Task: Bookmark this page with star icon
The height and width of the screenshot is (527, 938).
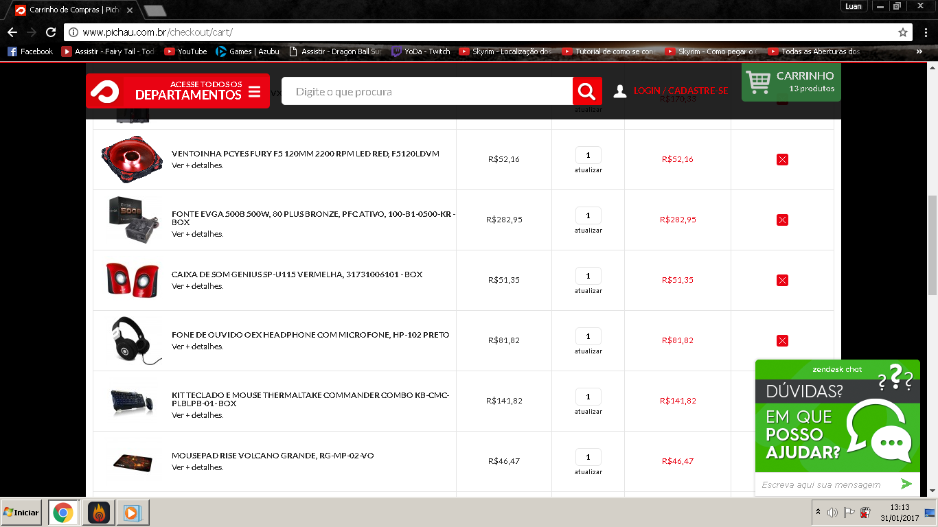Action: point(903,32)
